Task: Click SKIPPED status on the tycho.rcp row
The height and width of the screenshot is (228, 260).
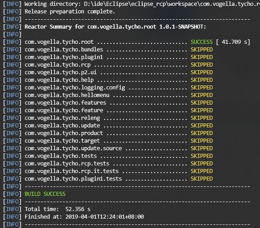Action: 201,65
